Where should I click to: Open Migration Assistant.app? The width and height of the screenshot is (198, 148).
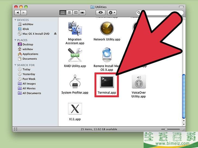point(75,29)
